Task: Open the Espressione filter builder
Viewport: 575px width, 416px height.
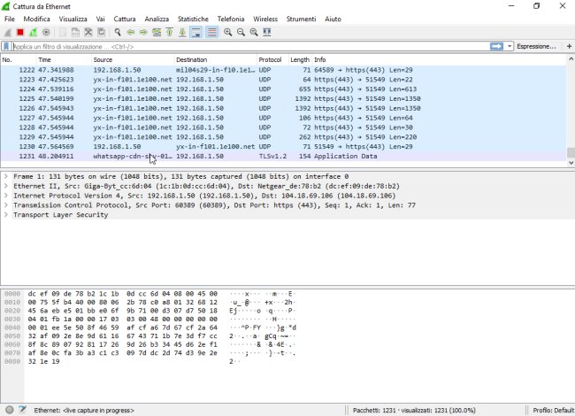Action: coord(536,46)
